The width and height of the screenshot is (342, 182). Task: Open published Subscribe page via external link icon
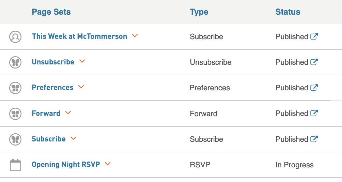pyautogui.click(x=314, y=139)
